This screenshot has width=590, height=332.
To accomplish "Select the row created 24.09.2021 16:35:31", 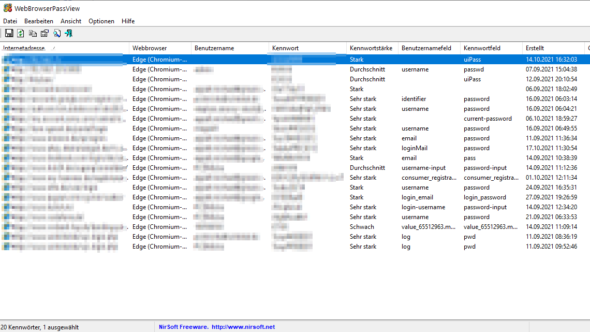I will pyautogui.click(x=295, y=187).
